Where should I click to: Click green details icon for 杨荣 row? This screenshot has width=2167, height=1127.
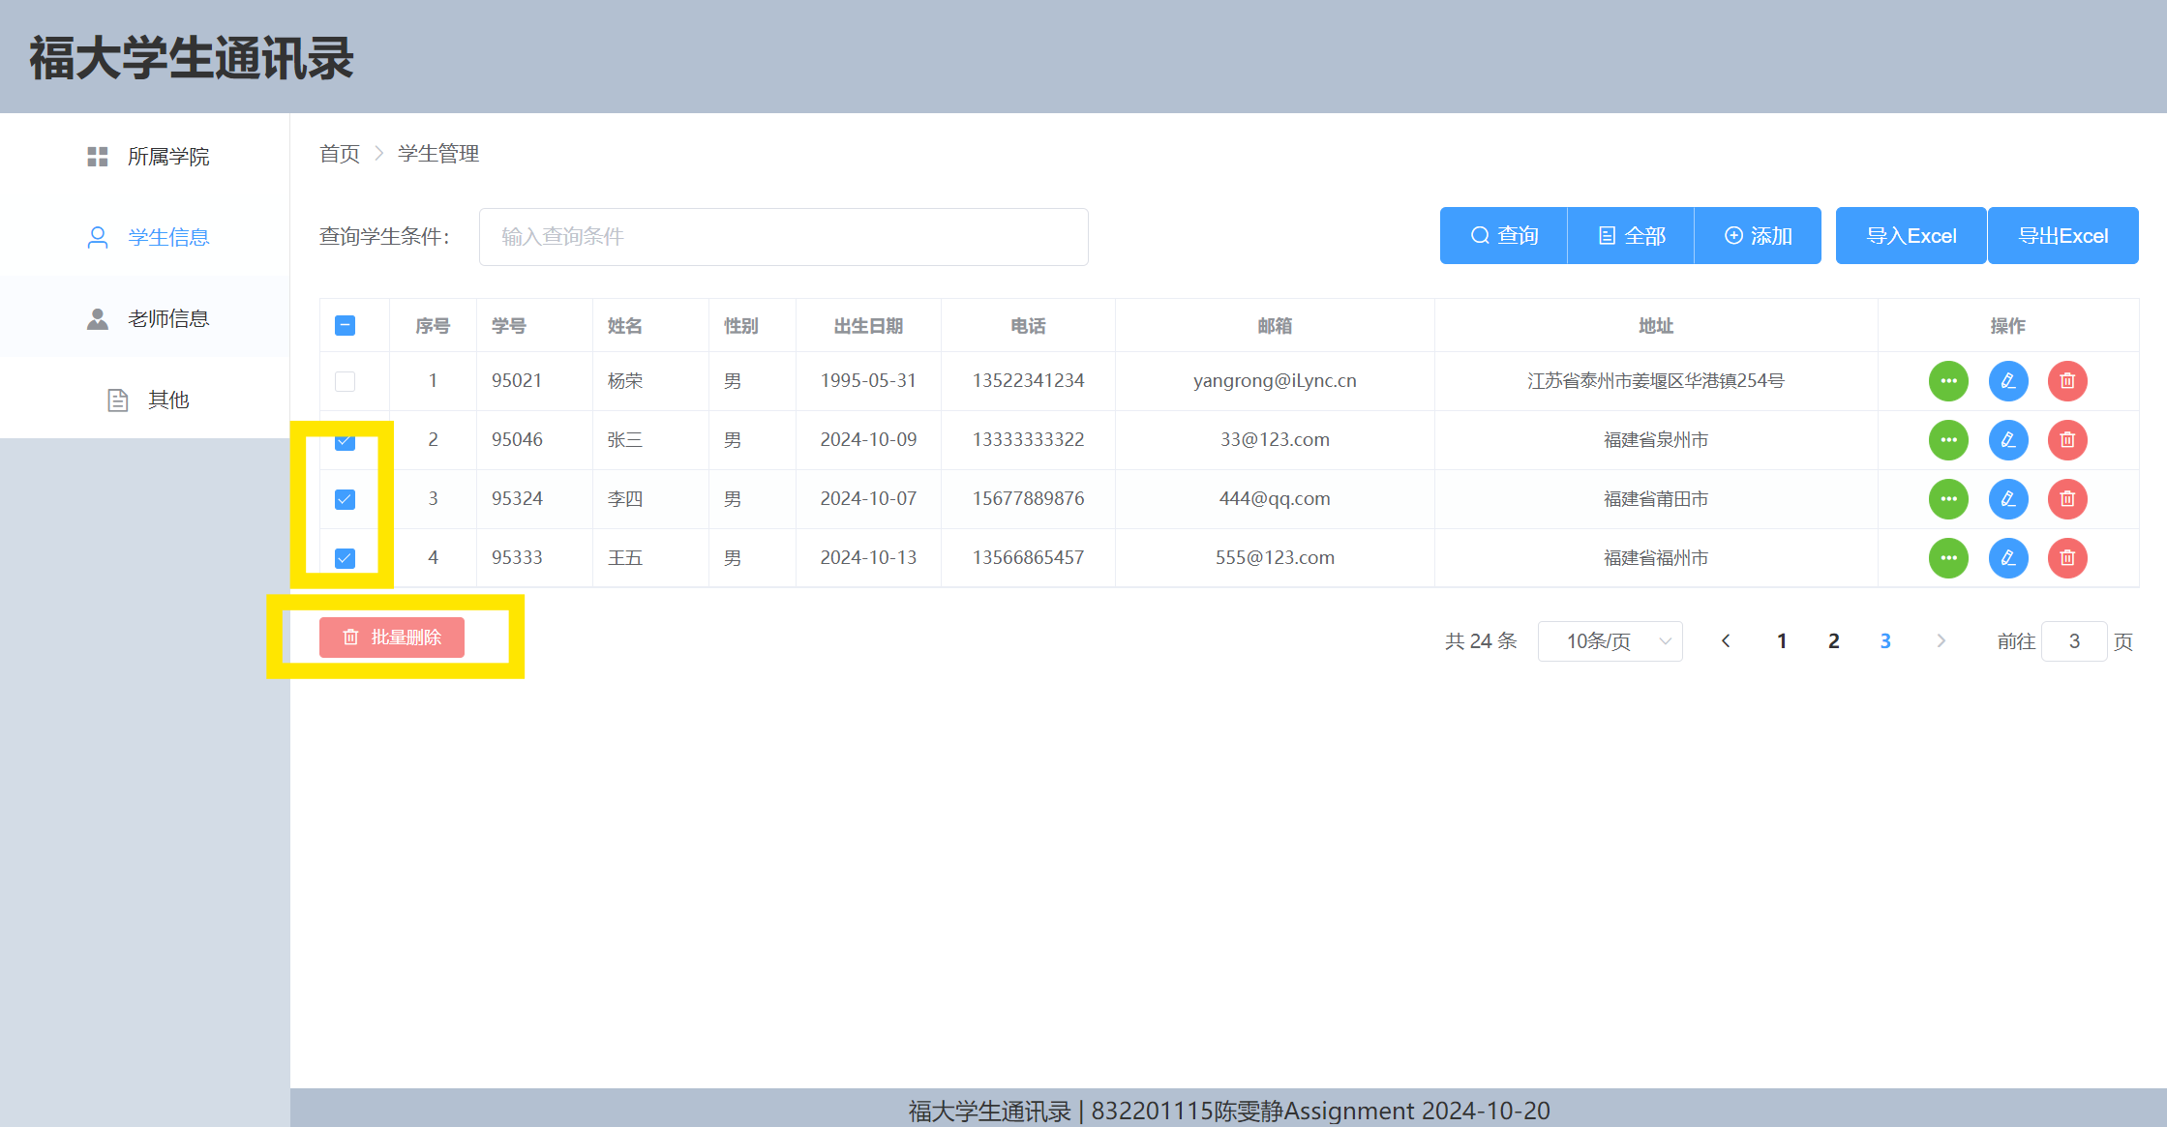(x=1948, y=381)
